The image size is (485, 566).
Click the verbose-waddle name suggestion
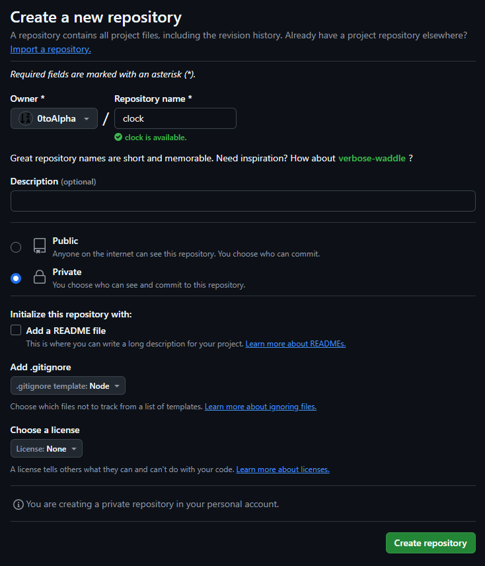(x=371, y=158)
